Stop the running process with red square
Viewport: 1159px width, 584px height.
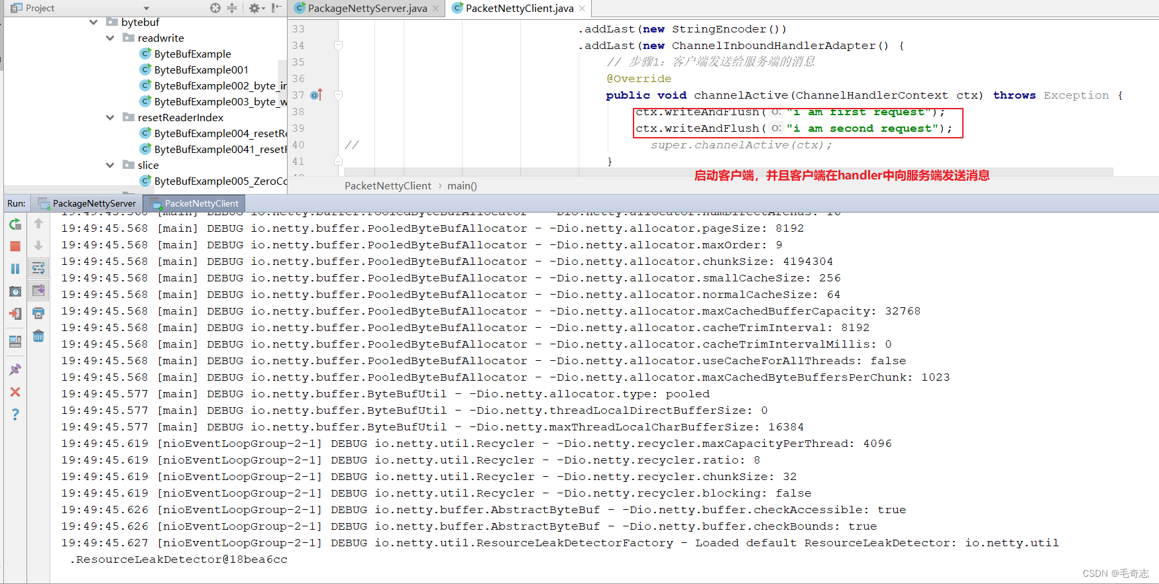click(15, 246)
